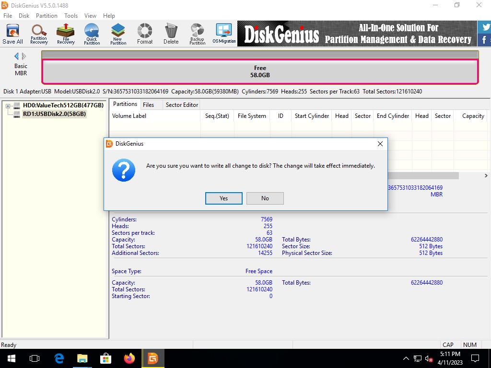Close the DiskGenius confirmation dialog

coord(380,144)
